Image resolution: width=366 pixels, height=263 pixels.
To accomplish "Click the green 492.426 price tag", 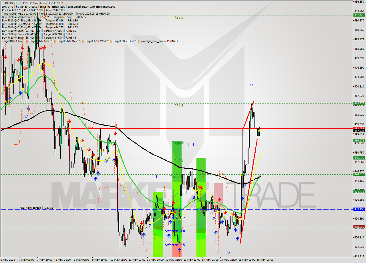I will tap(359, 15).
